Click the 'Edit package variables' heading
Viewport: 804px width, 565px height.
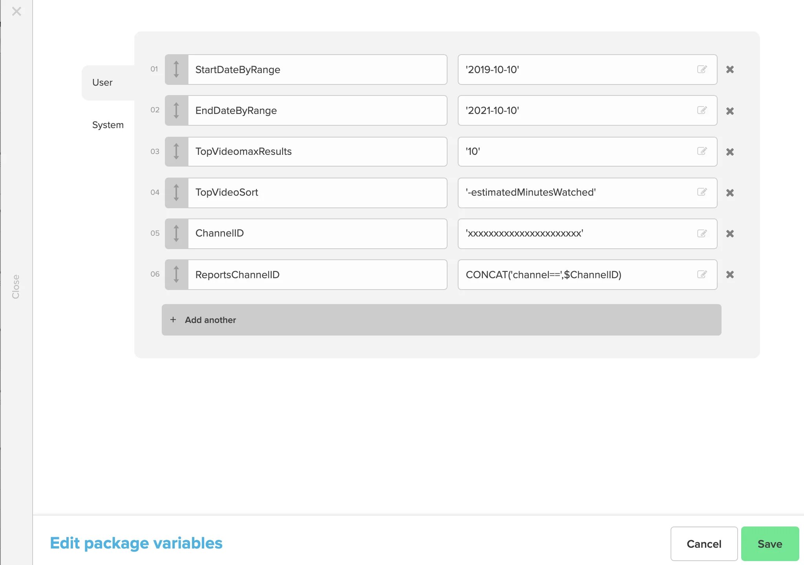136,543
